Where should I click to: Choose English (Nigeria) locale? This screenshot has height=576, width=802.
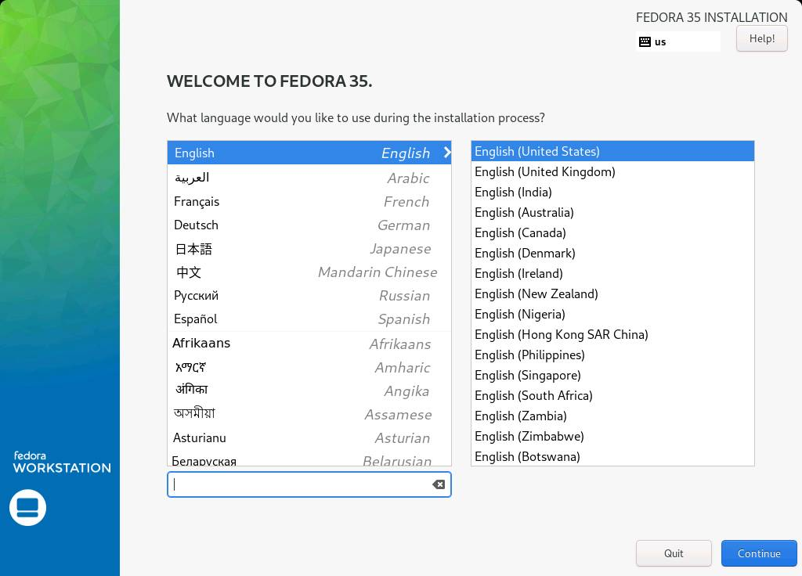click(x=612, y=315)
